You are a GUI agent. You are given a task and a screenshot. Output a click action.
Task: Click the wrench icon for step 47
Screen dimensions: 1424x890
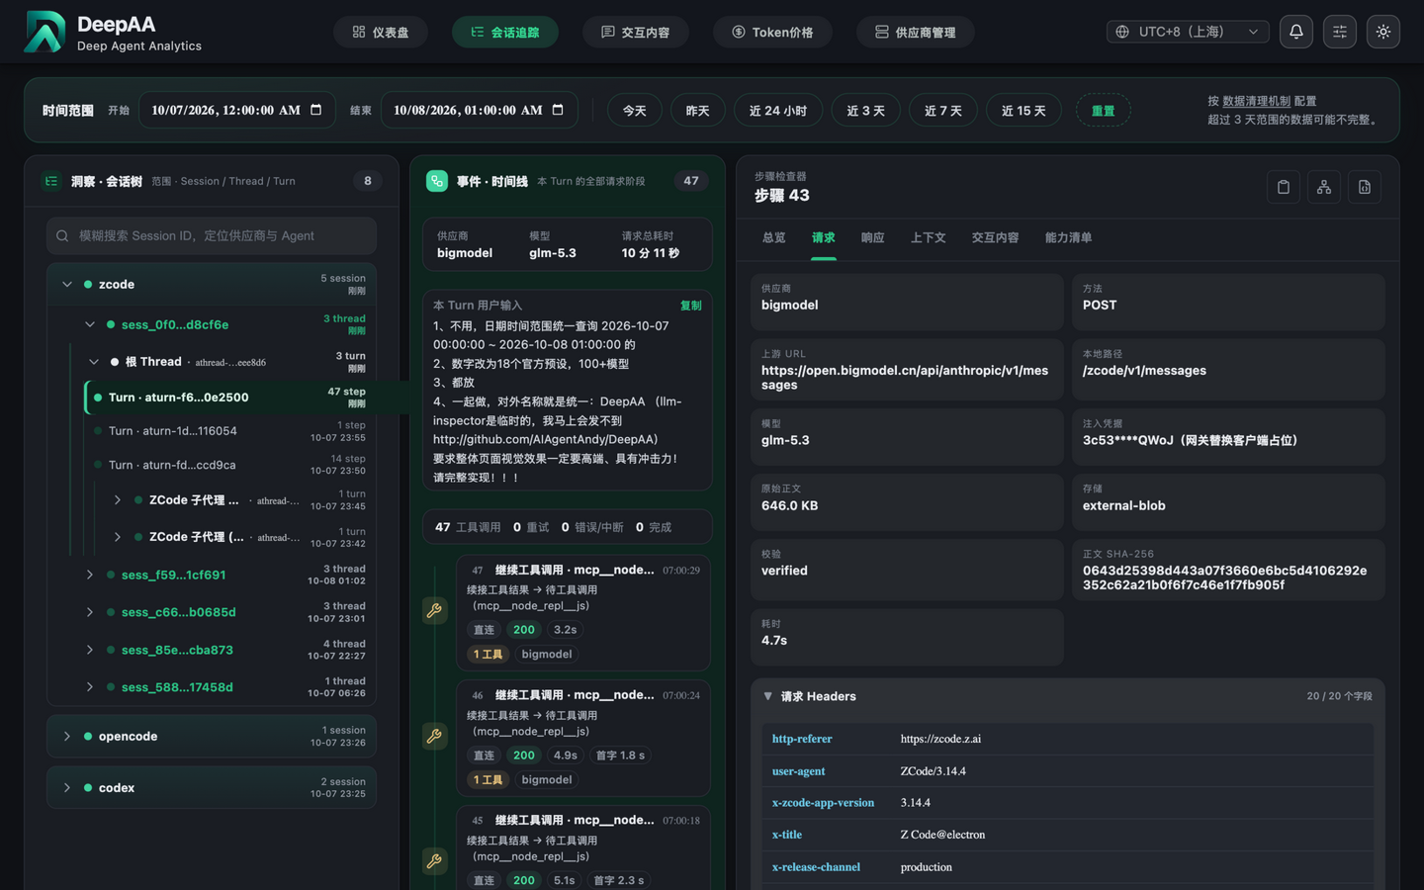pos(434,610)
